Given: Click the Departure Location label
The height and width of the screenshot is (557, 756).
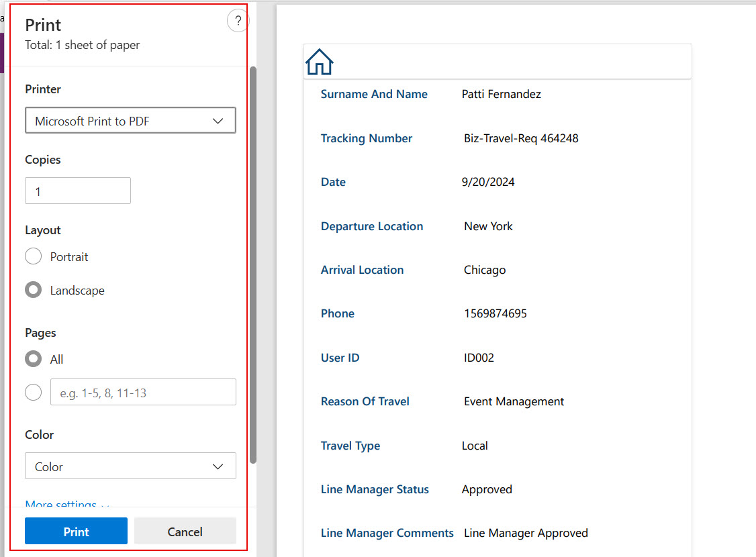Looking at the screenshot, I should [x=372, y=226].
